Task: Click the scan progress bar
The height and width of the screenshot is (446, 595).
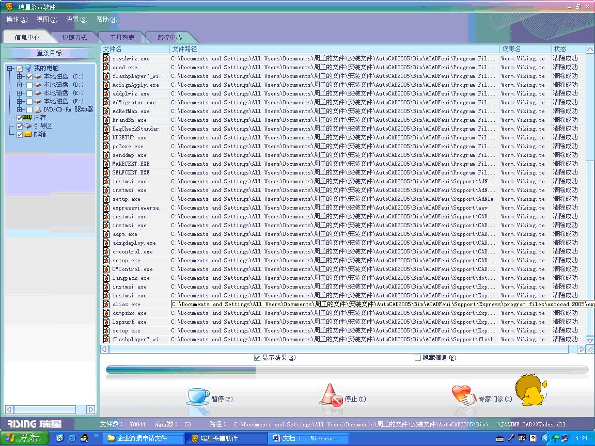Action: 347,370
